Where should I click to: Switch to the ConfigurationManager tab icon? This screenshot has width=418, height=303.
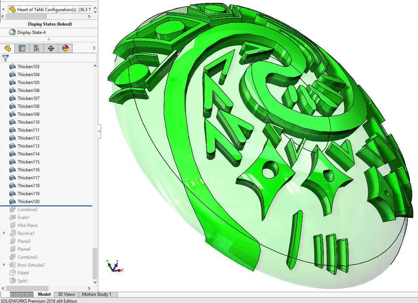pos(36,48)
